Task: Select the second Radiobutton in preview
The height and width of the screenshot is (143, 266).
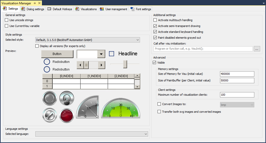Action: pos(47,69)
